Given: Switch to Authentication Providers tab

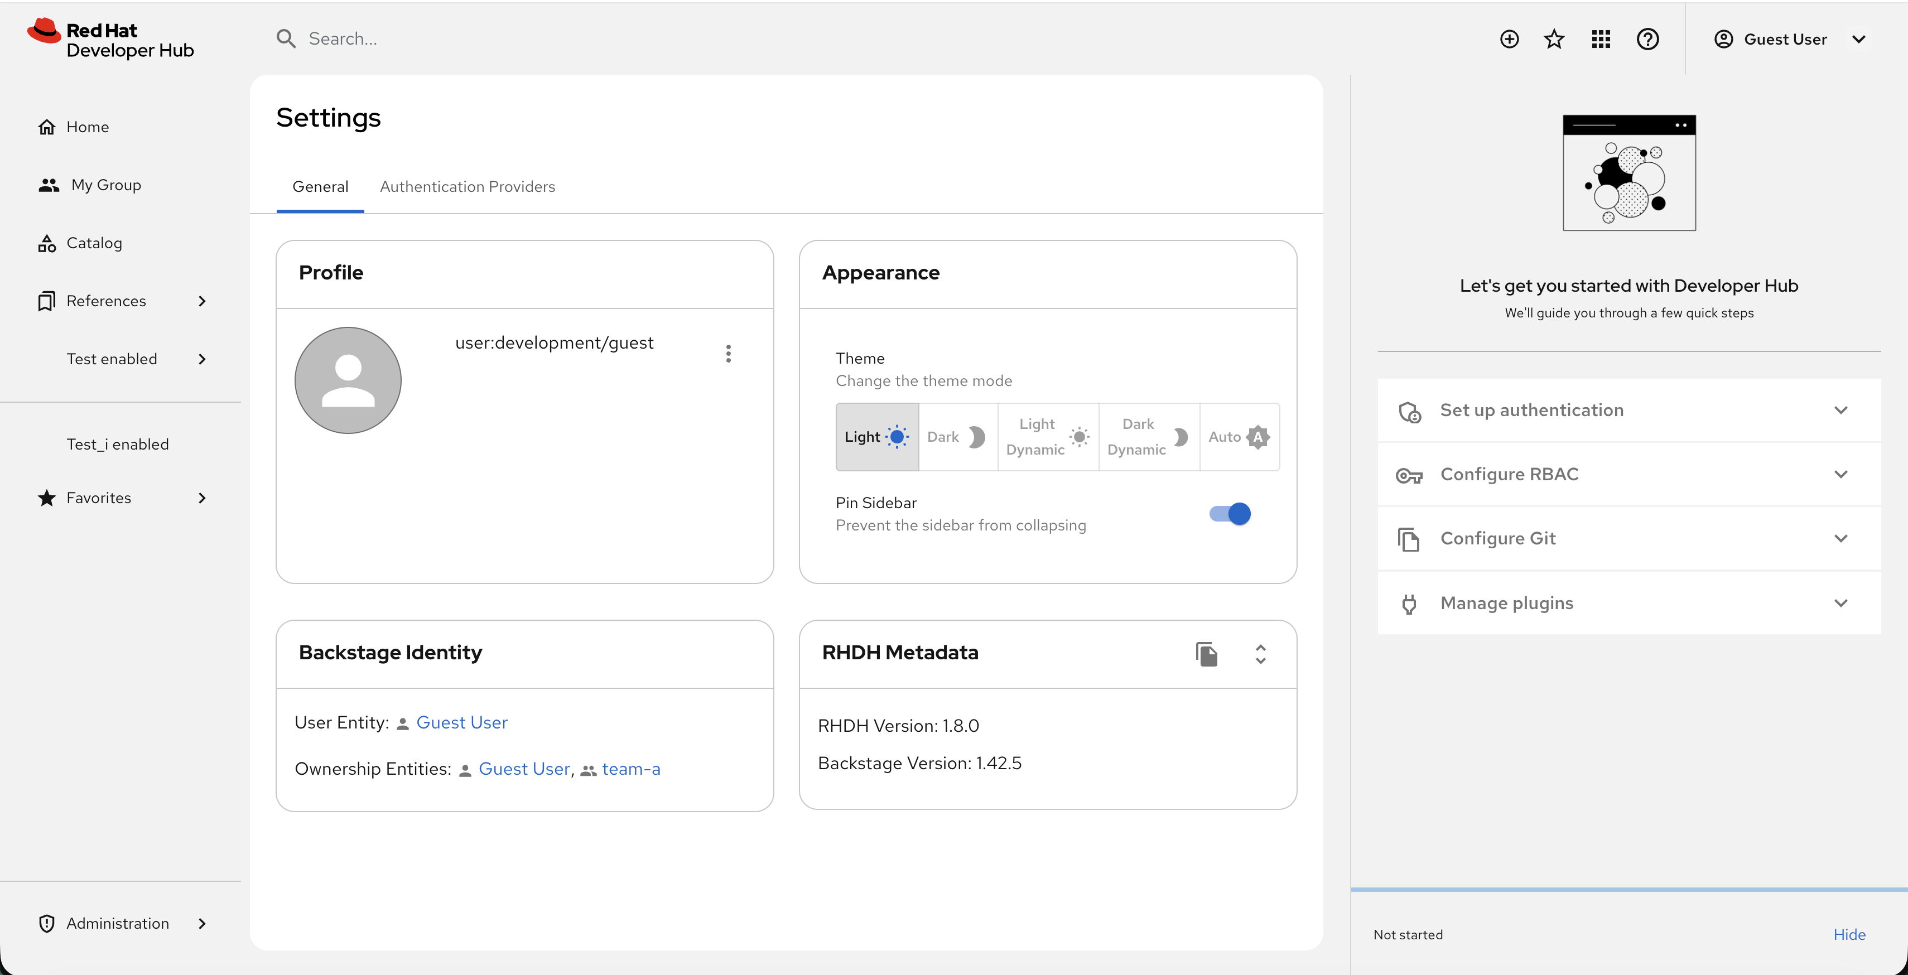Looking at the screenshot, I should (x=466, y=186).
